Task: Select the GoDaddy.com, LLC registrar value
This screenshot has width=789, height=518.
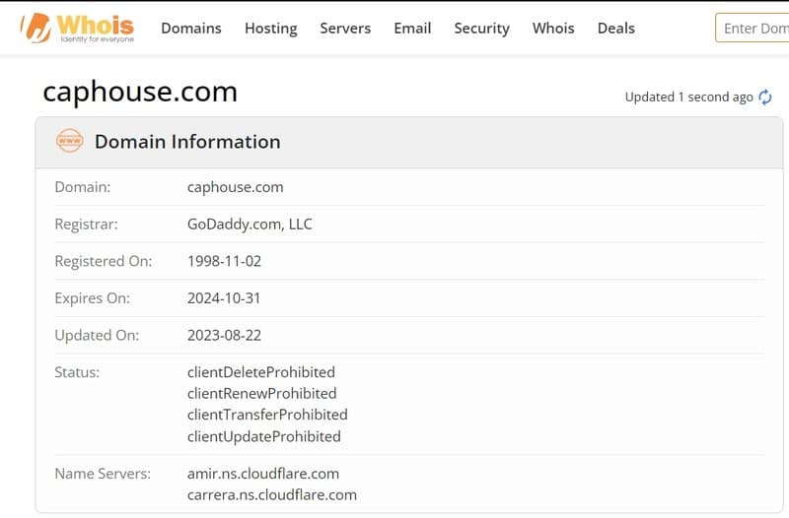Action: [250, 225]
